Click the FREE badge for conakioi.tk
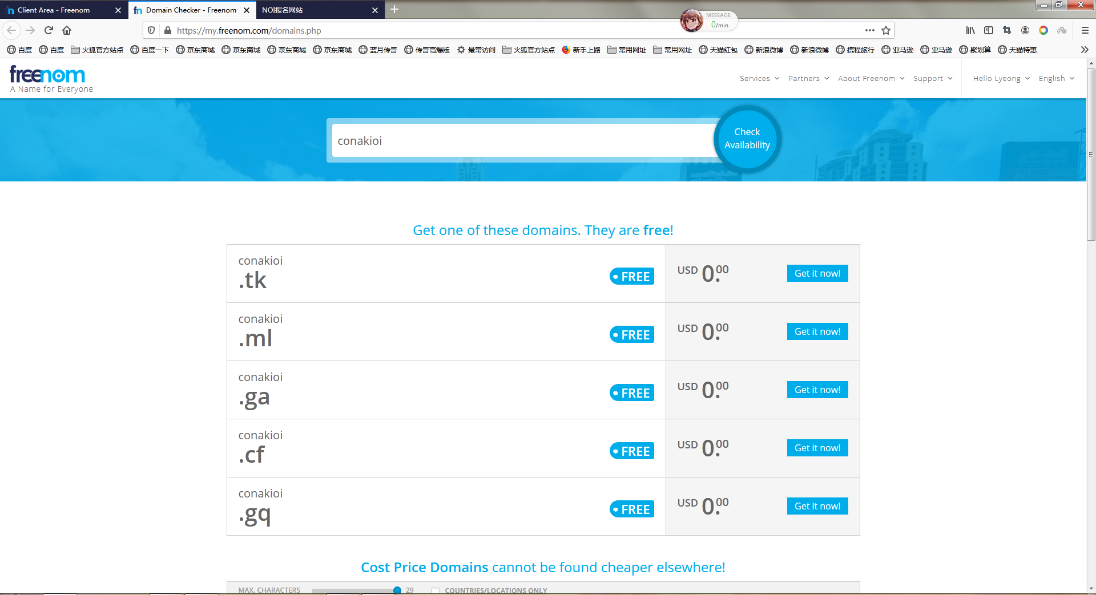The width and height of the screenshot is (1096, 595). click(x=632, y=277)
